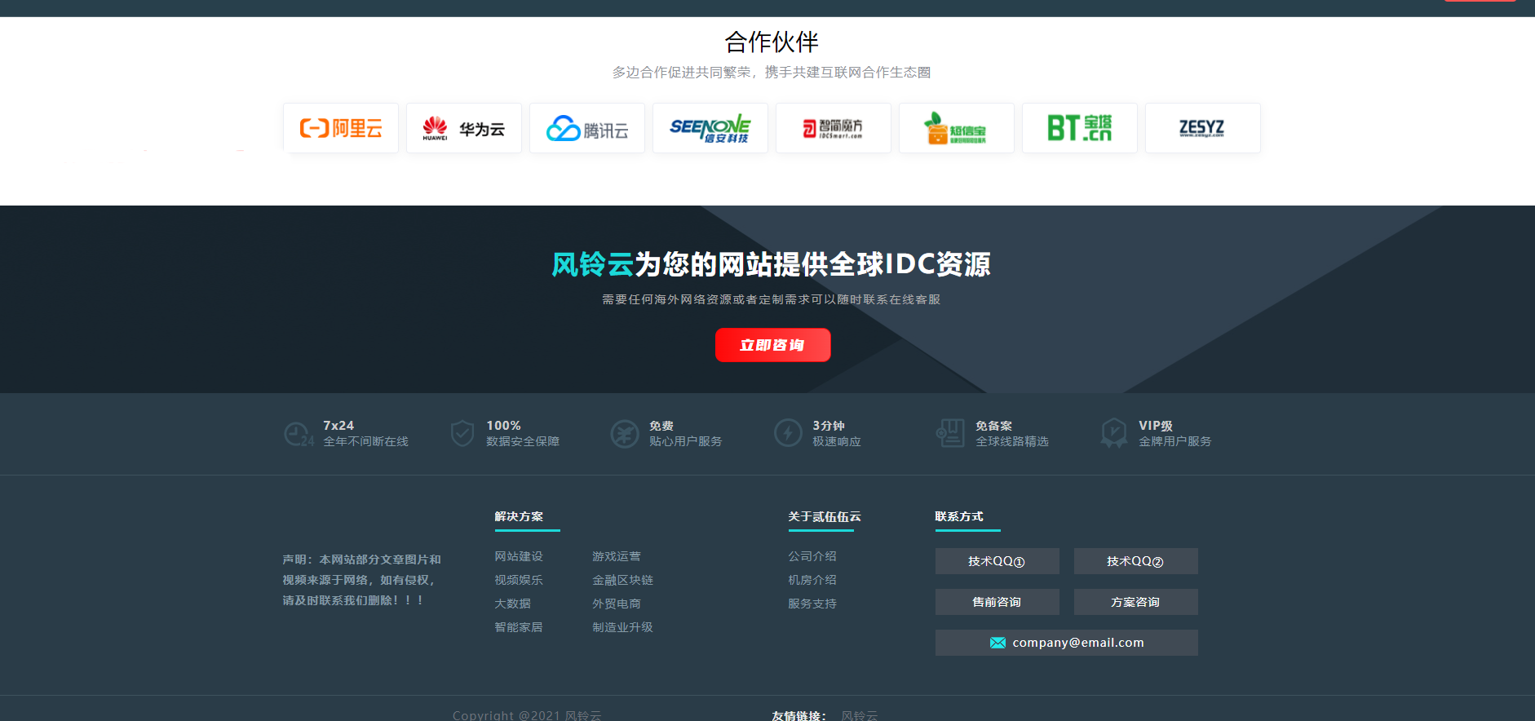Screen dimensions: 1535x721
Task: Click the red 立即咨询 button
Action: click(773, 345)
